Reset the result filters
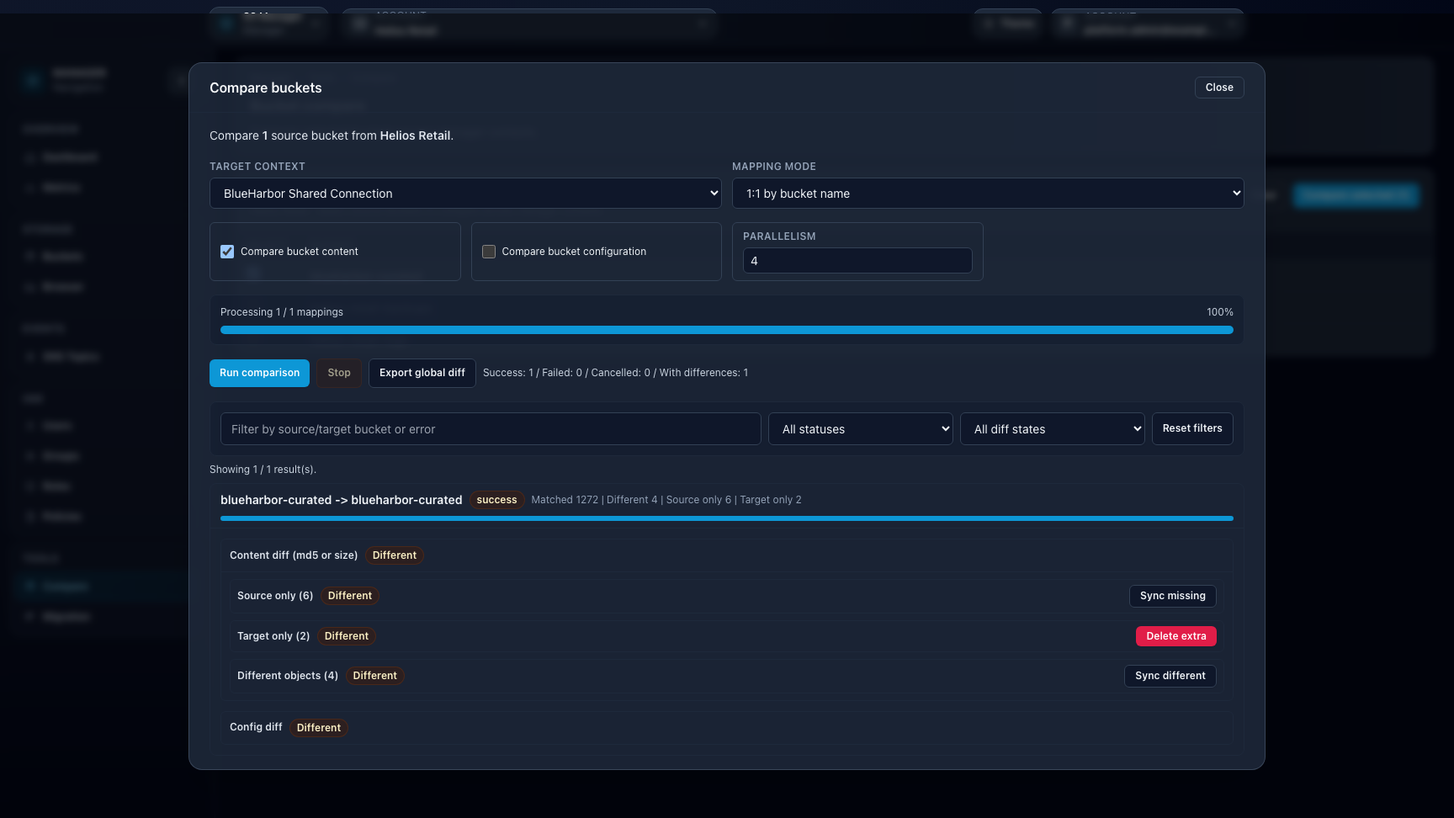Viewport: 1454px width, 818px height. (x=1192, y=428)
